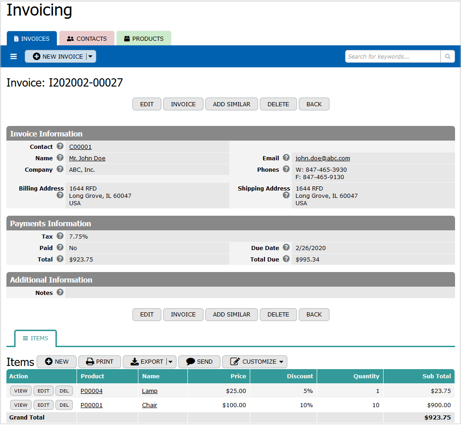
Task: Switch to the Contacts tab
Action: tap(87, 38)
